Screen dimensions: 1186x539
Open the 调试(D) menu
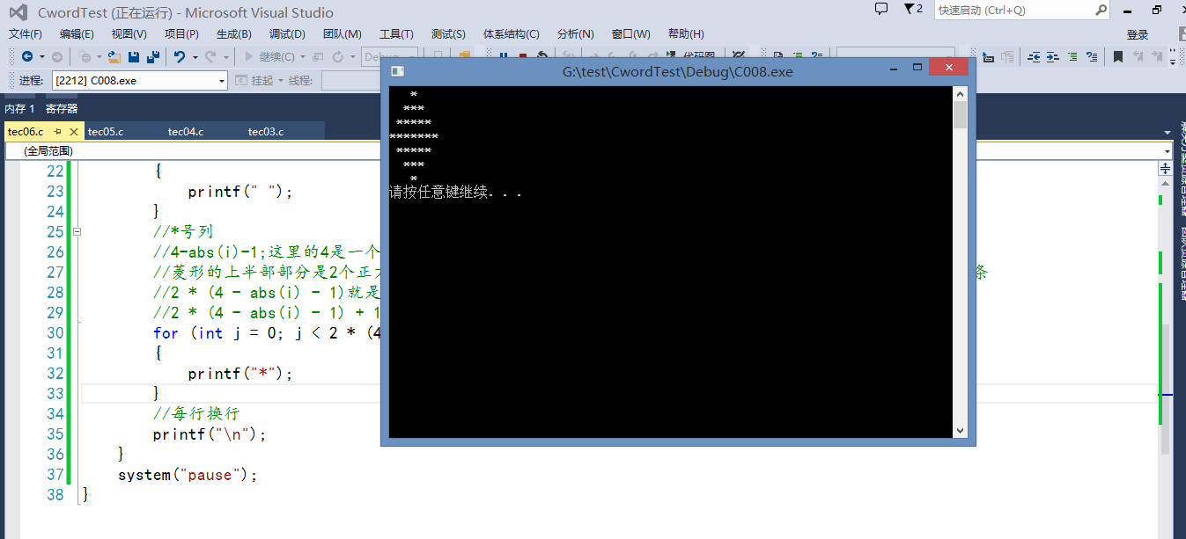(x=287, y=34)
